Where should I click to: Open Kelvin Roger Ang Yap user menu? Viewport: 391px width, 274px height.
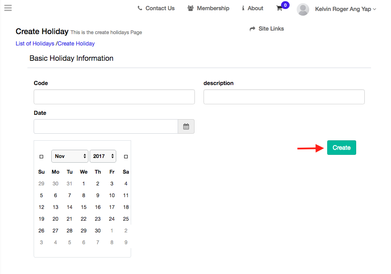[345, 9]
